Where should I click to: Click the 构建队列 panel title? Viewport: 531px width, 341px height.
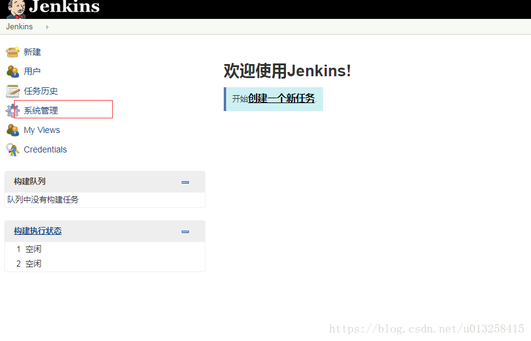tap(29, 181)
